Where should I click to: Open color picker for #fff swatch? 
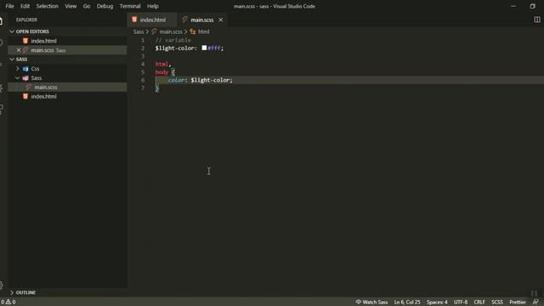tap(204, 48)
